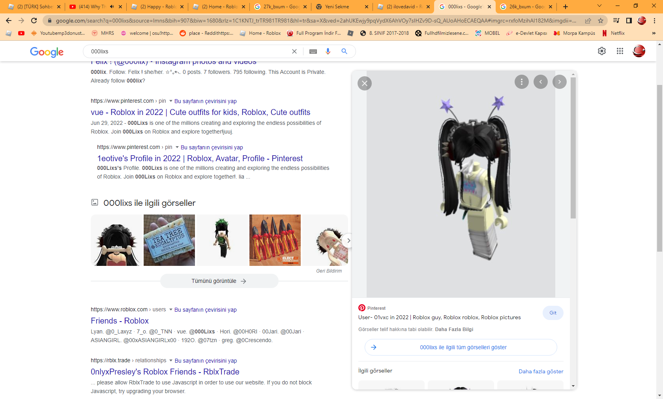Open the vue - Roblox in 2022 result
663x399 pixels.
tap(200, 112)
